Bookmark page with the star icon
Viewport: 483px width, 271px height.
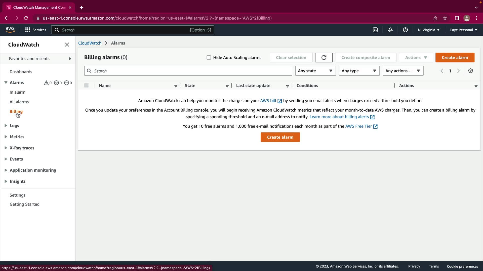(x=445, y=18)
